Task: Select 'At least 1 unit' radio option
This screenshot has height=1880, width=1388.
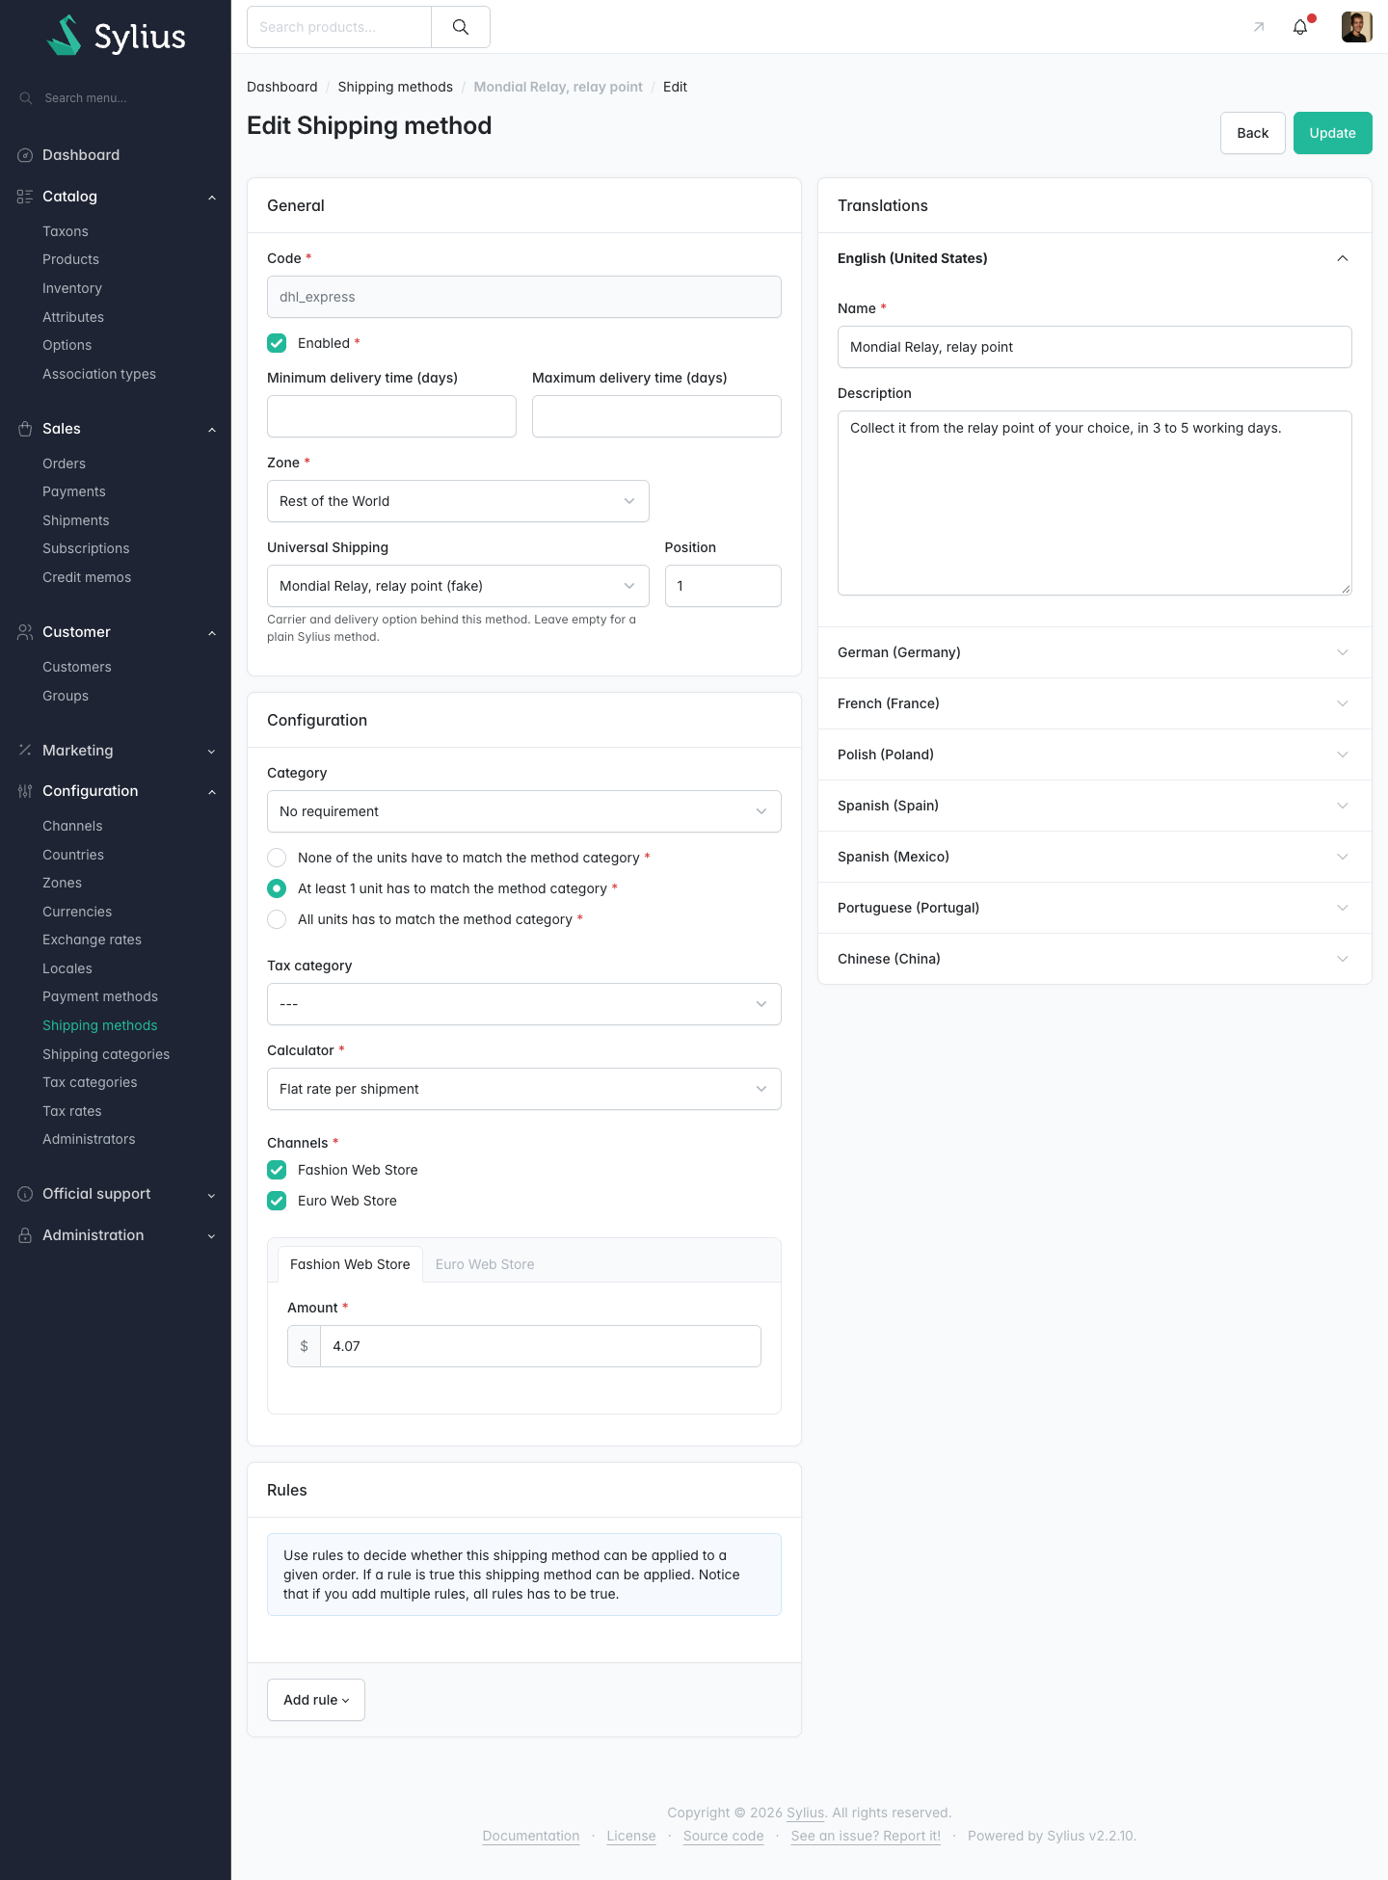Action: tap(277, 888)
